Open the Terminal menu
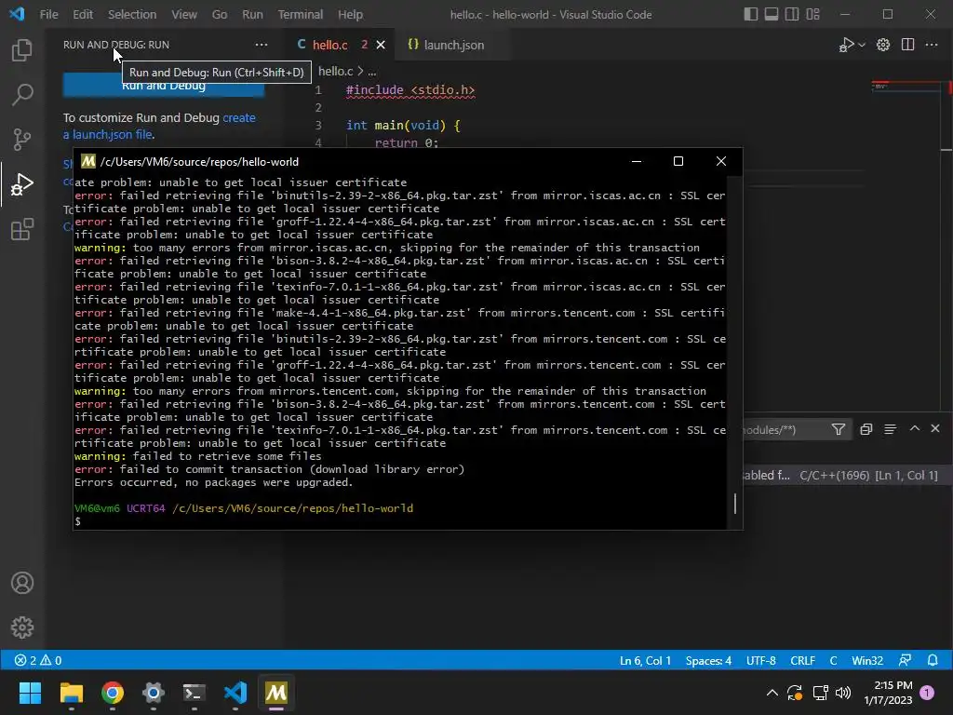Image resolution: width=953 pixels, height=715 pixels. [301, 14]
